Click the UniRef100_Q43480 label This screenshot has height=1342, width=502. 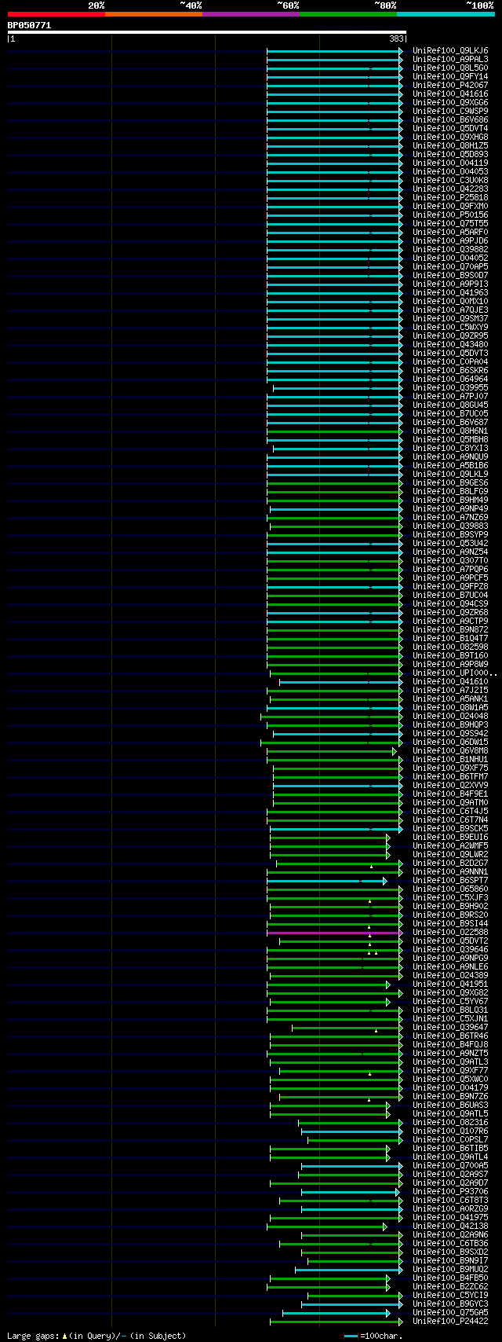[x=450, y=345]
